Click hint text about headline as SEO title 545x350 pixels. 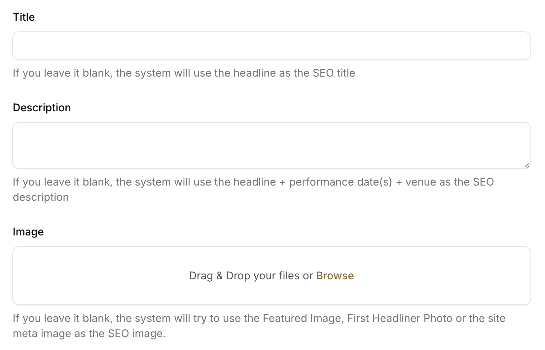pyautogui.click(x=184, y=73)
